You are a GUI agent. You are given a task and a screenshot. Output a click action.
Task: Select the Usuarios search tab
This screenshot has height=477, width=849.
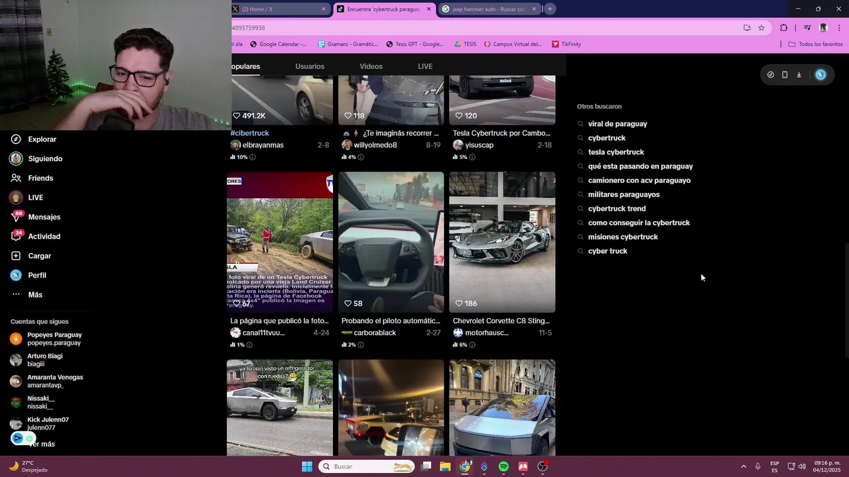[310, 66]
